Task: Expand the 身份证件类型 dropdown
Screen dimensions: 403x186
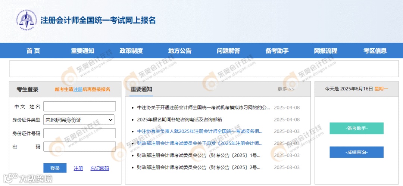Action: click(x=79, y=120)
